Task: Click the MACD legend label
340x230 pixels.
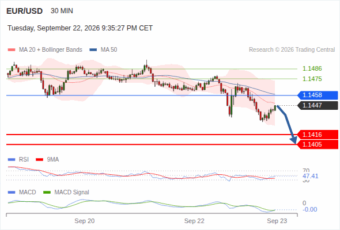Action: [x=27, y=193]
